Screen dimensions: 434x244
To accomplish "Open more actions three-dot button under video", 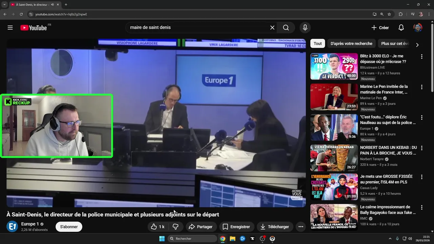I will (301, 227).
